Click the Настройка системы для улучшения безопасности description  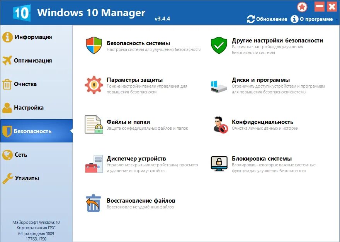pyautogui.click(x=153, y=50)
